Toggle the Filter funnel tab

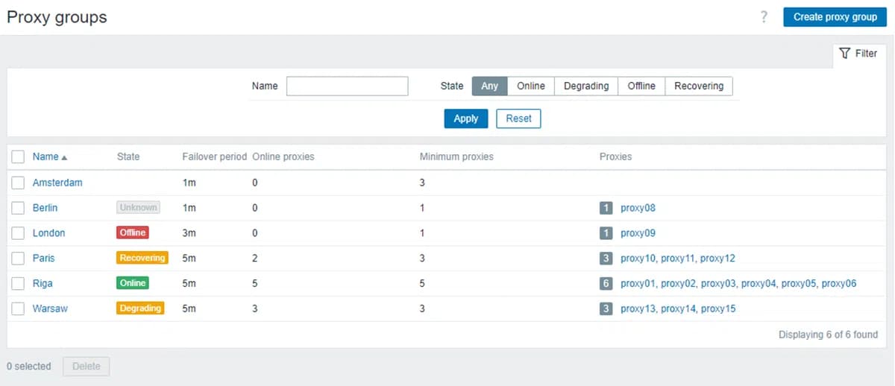coord(858,54)
